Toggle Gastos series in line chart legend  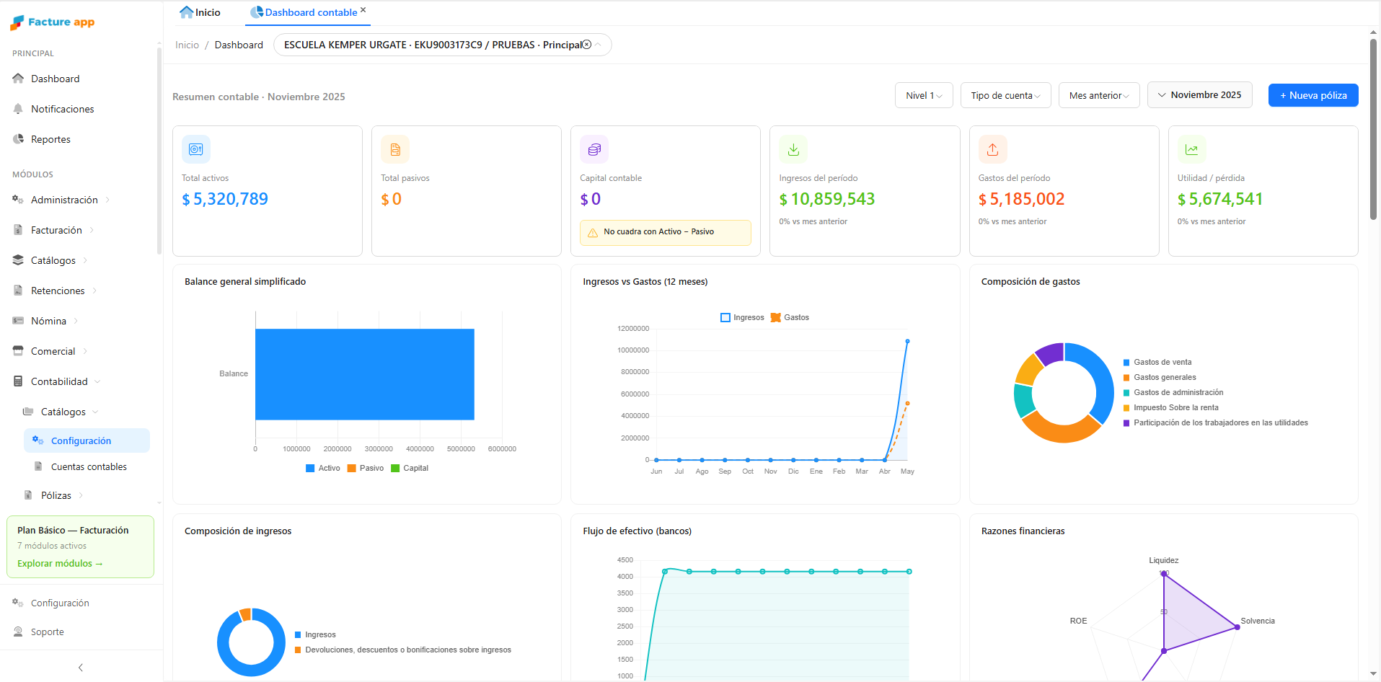(x=790, y=317)
